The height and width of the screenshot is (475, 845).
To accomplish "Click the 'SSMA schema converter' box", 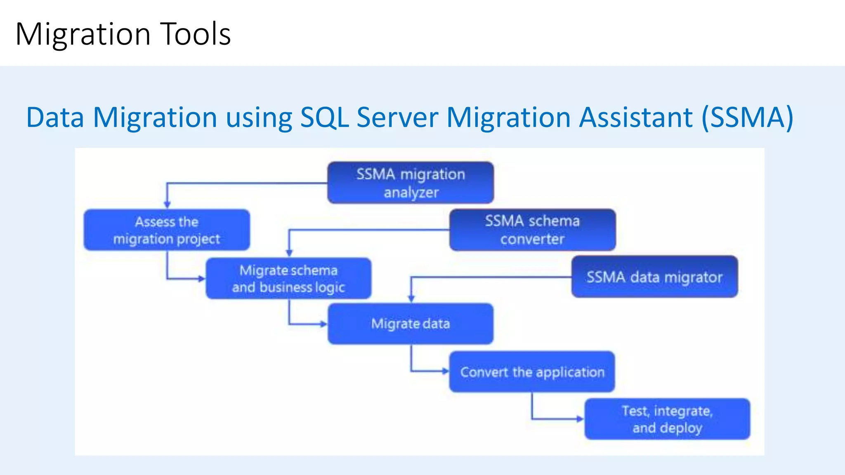I will coord(532,230).
